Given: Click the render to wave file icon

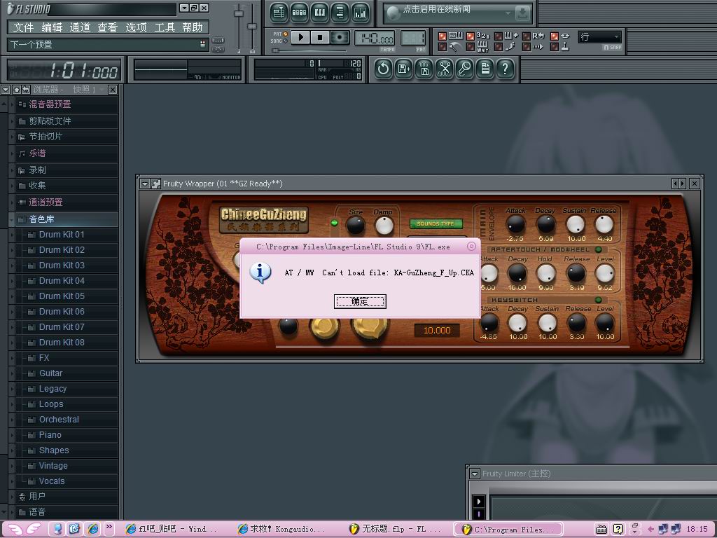Looking at the screenshot, I should pos(424,69).
